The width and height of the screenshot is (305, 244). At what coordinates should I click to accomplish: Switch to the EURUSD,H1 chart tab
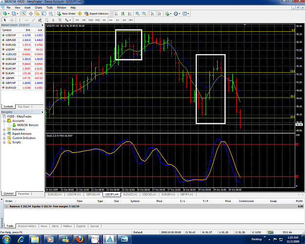click(x=55, y=195)
